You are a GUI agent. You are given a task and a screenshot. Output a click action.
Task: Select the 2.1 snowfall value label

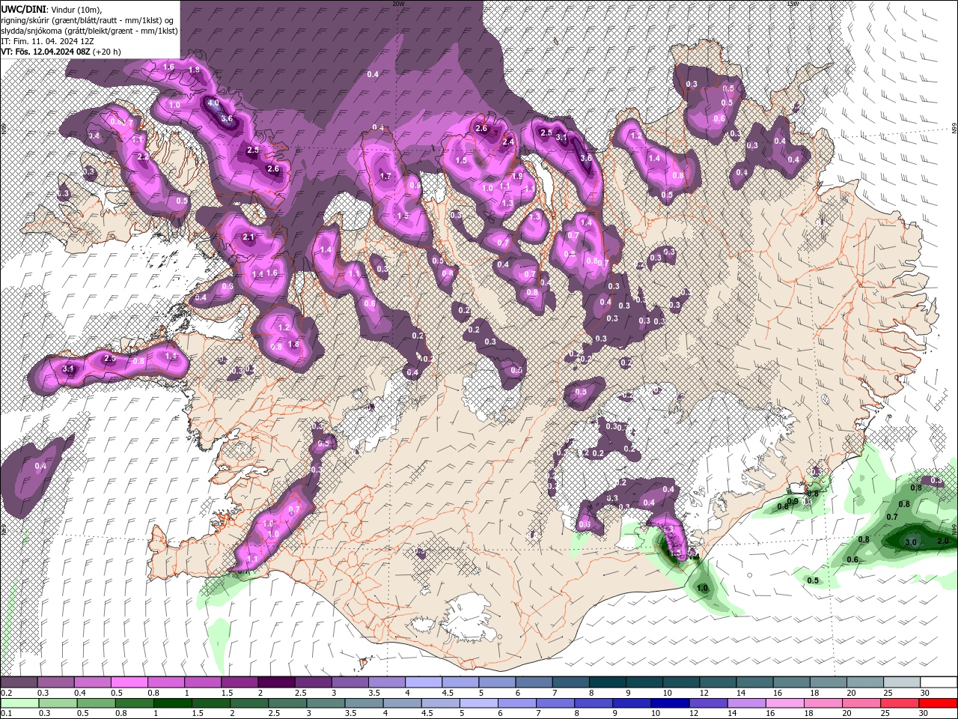tap(249, 237)
